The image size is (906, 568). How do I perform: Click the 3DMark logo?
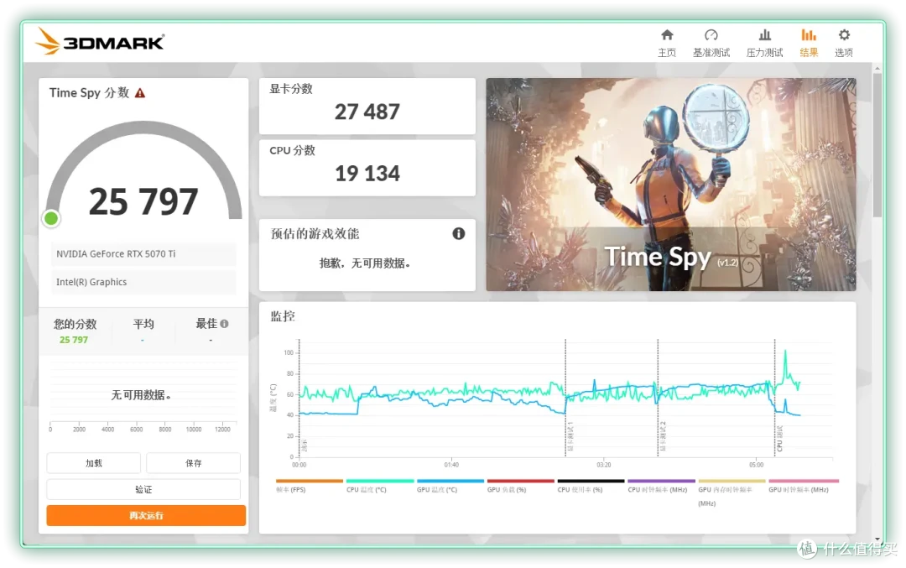[x=100, y=42]
